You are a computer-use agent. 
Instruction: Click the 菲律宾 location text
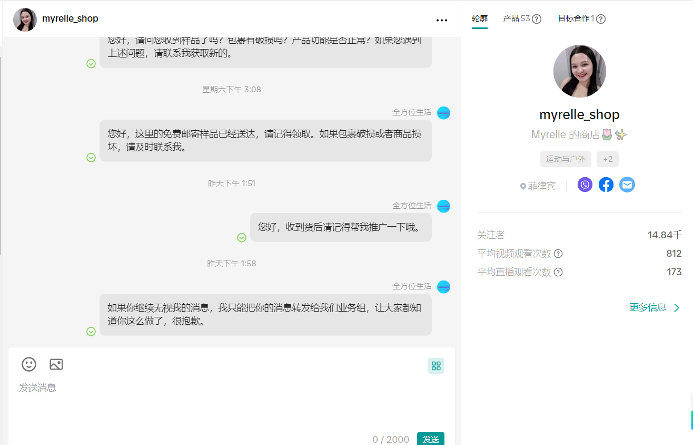click(542, 186)
